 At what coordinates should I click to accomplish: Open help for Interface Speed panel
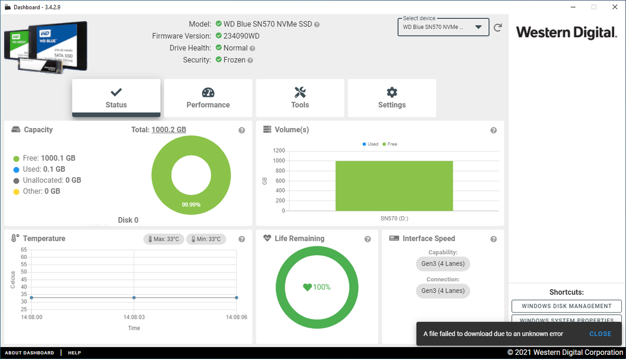pyautogui.click(x=493, y=239)
